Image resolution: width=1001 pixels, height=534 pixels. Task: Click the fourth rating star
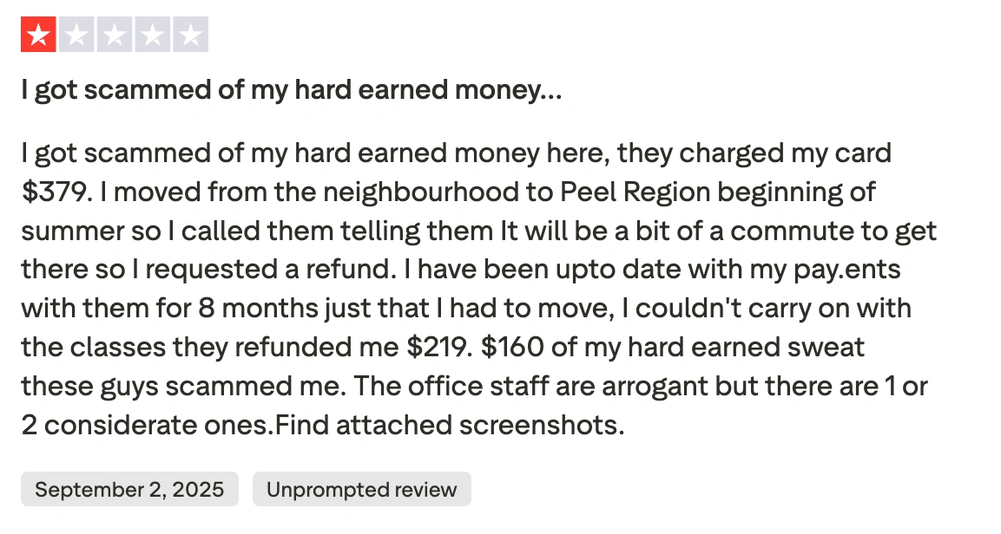[x=153, y=36]
